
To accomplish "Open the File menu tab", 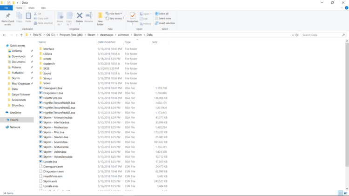I will [x=6, y=8].
